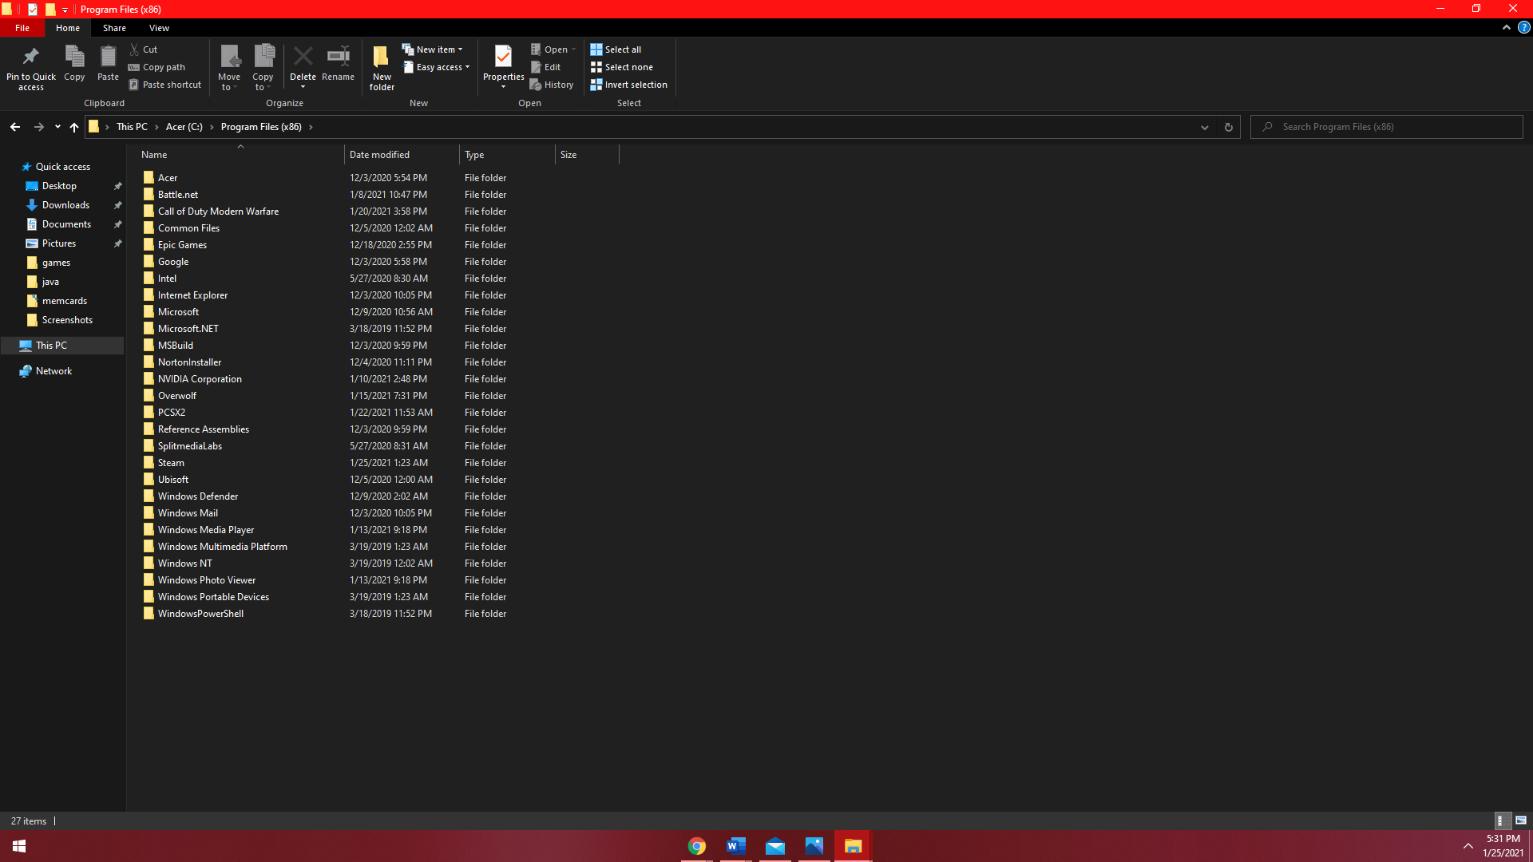Select the Battle.net folder

pos(177,195)
